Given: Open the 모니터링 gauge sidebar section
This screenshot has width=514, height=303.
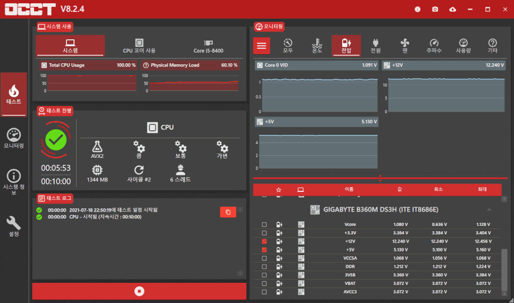Looking at the screenshot, I should [14, 138].
